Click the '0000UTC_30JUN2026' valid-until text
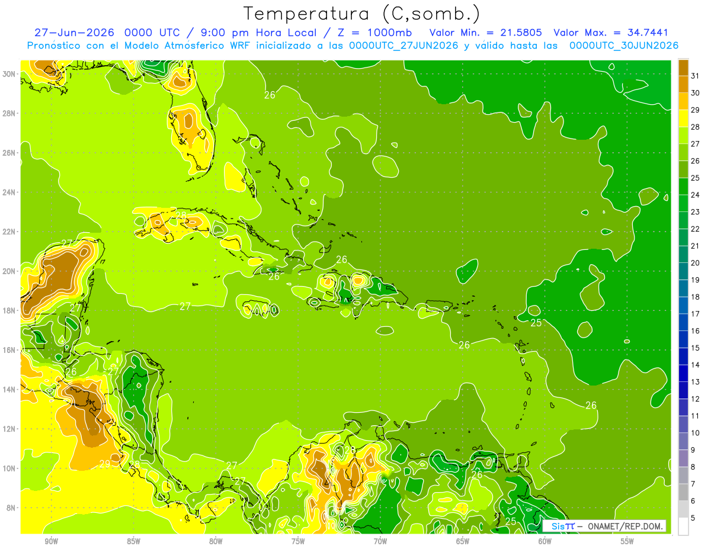The width and height of the screenshot is (711, 549). tap(624, 45)
